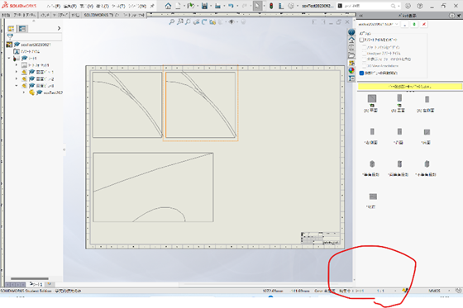Toggle the 3D View Annotations checkbox
Screen dimensions: 463x308
pyautogui.click(x=364, y=66)
